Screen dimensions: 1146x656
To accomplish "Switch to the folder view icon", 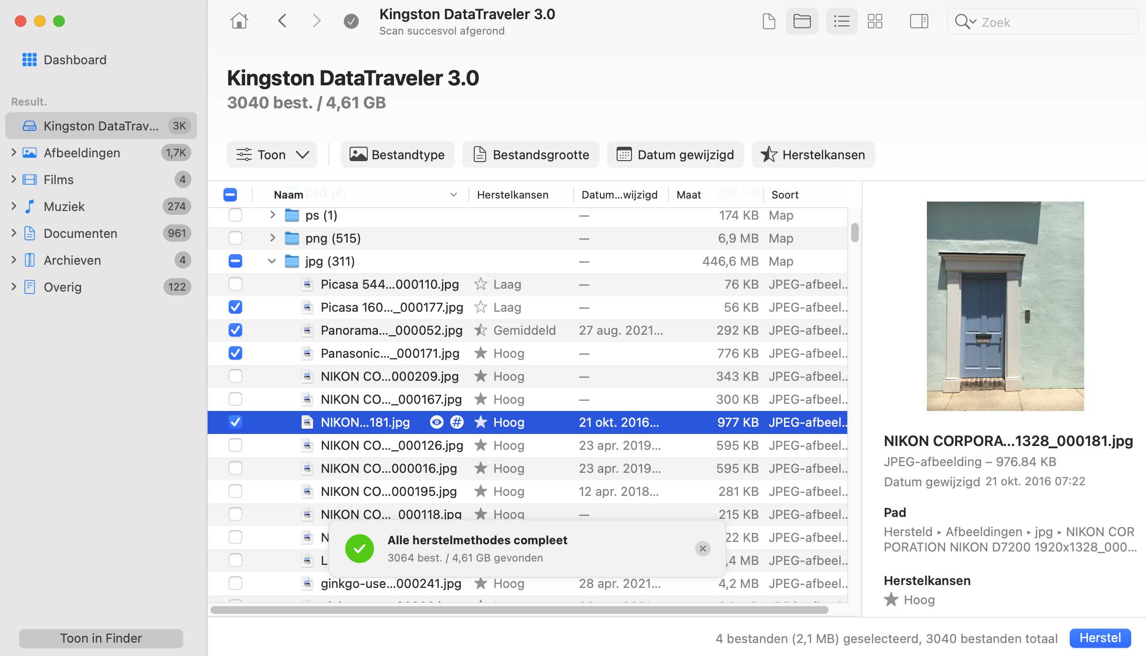I will (802, 22).
